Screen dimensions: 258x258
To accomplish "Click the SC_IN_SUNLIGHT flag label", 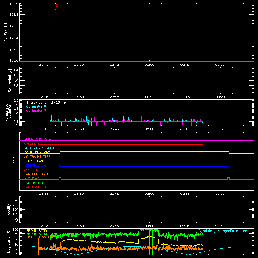I will [37, 152].
